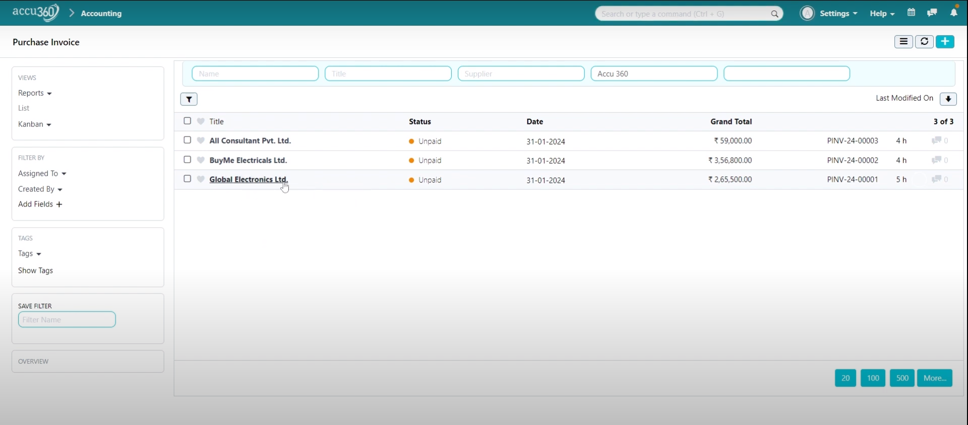Screen dimensions: 968x425
Task: Click the Status column header
Action: [420, 121]
